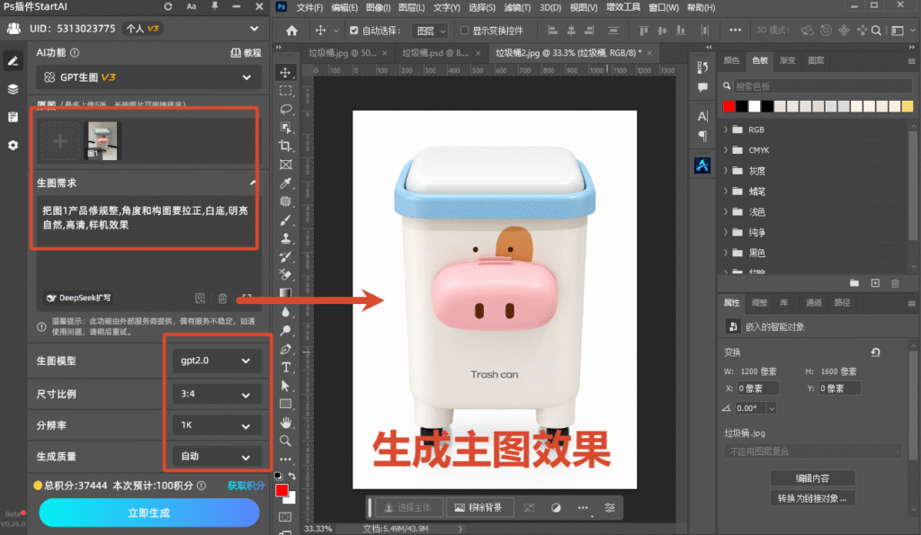Expand the UID account dropdown arrow
Viewport: 921px width, 535px height.
click(x=254, y=29)
